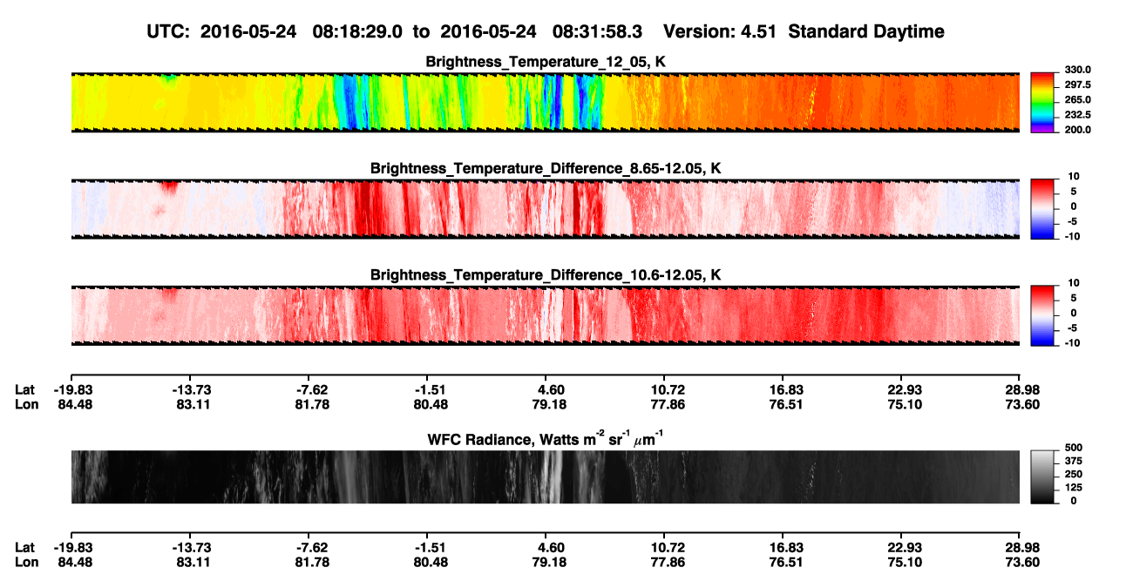Click latitude 16.83 on the axis above WFC title
This screenshot has height=581, width=1133.
tap(783, 389)
